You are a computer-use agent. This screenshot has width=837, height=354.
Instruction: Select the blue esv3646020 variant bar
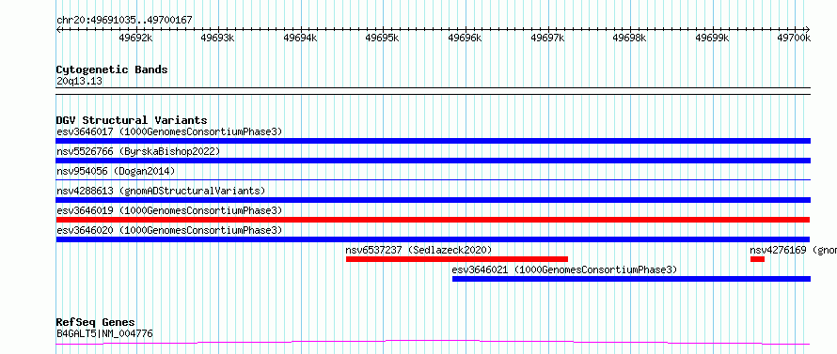(433, 239)
